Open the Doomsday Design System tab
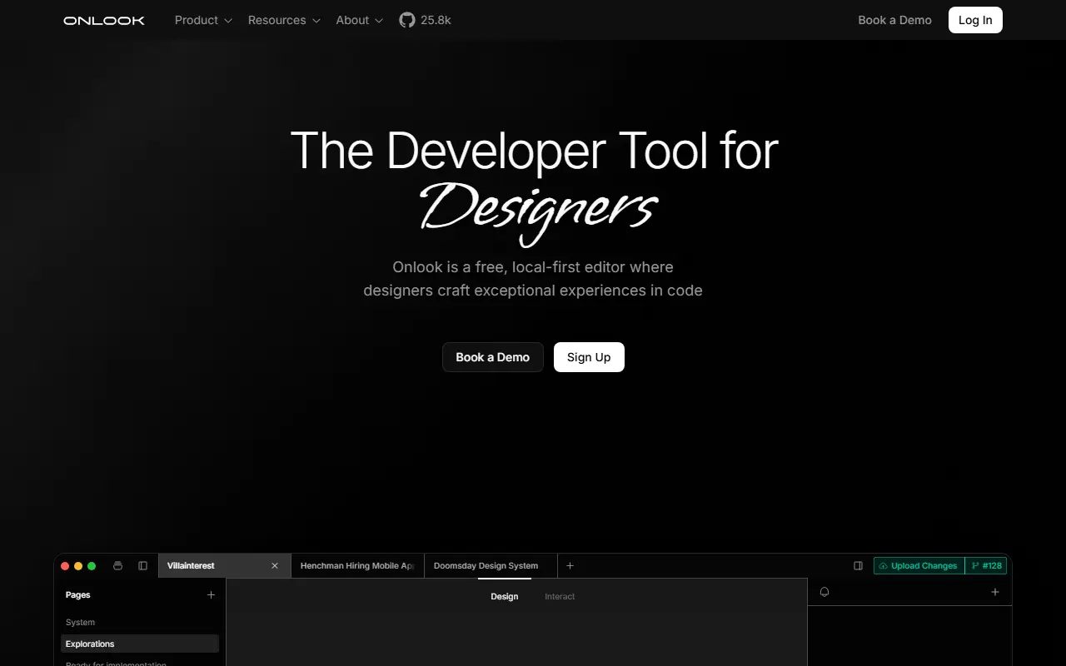Image resolution: width=1066 pixels, height=666 pixels. pos(491,566)
